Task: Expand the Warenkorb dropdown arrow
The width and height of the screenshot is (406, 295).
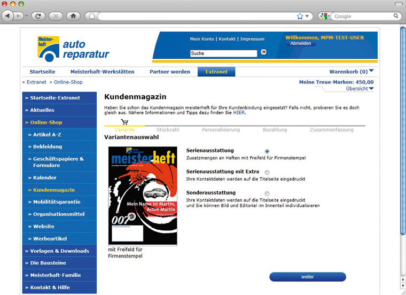Action: coord(371,71)
